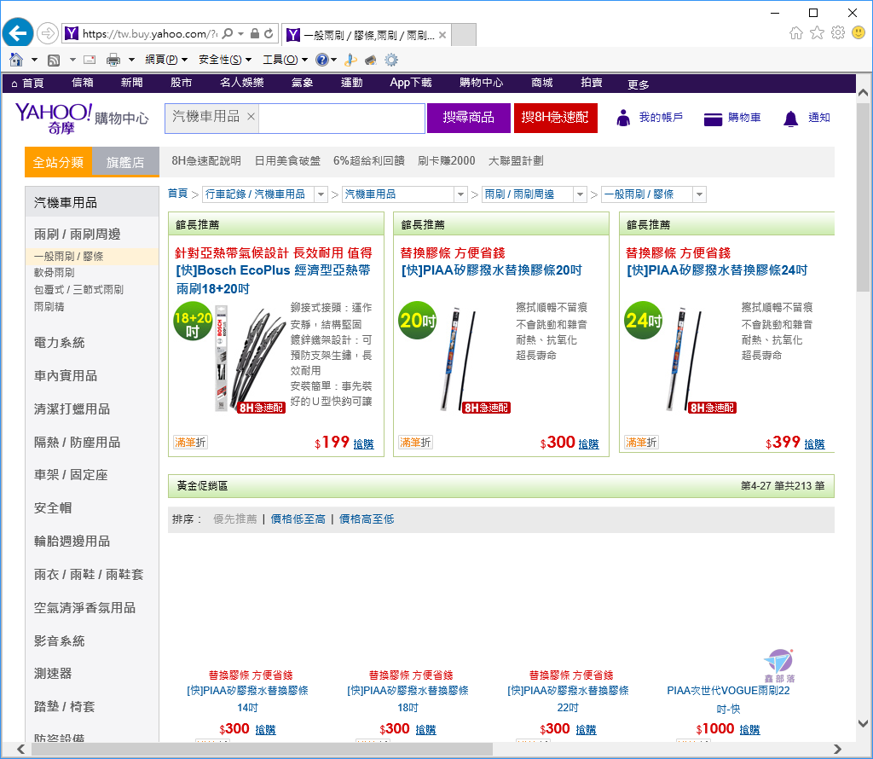The width and height of the screenshot is (873, 759).
Task: Open the 安全性(S) menu
Action: (x=225, y=60)
